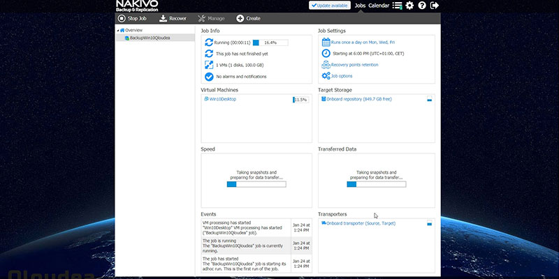
Task: Open the settings gear icon
Action: click(x=409, y=6)
